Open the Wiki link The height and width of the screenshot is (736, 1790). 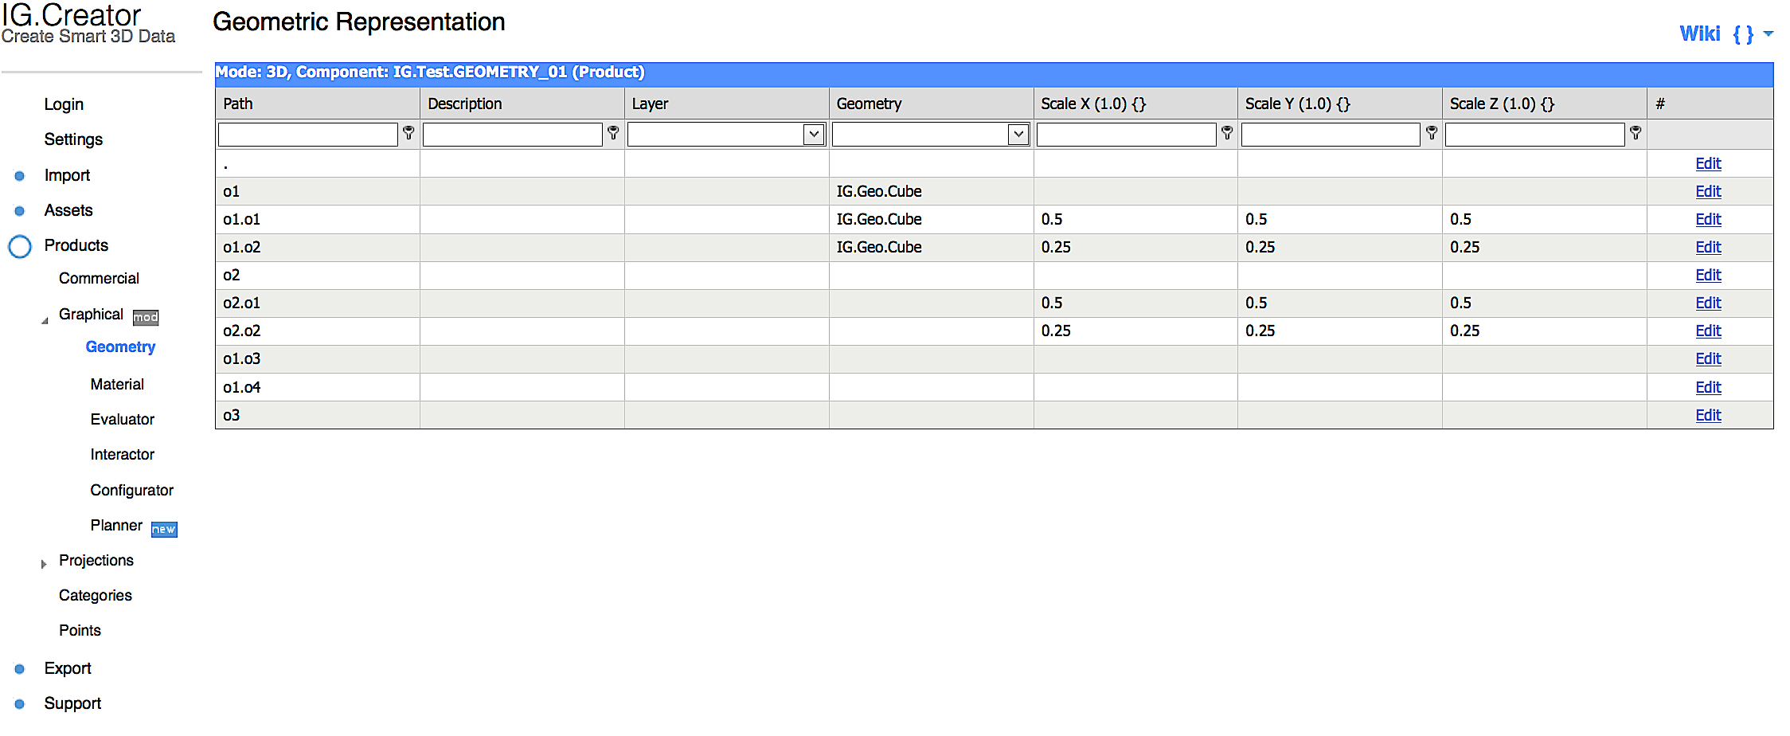click(1699, 34)
